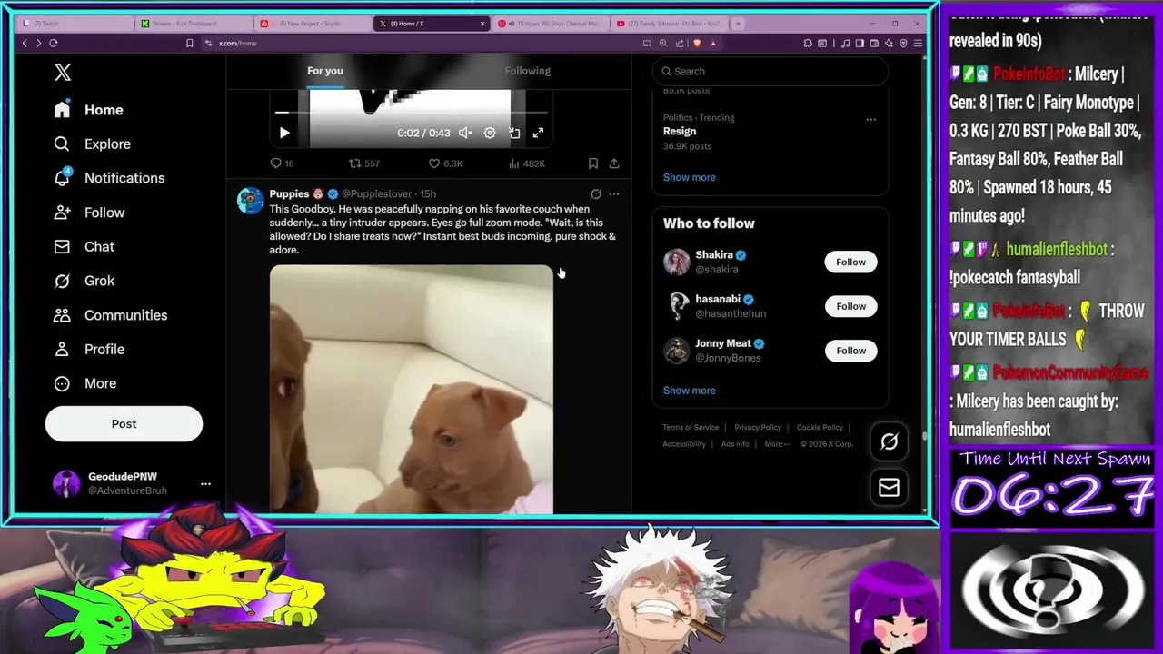This screenshot has height=654, width=1163.
Task: Open the more options on Puppies post
Action: 614,193
